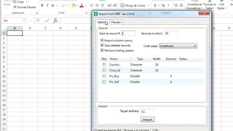Image resolution: width=233 pixels, height=131 pixels.
Task: Check Skip box for Crncy_Id field
Action: pos(104,70)
